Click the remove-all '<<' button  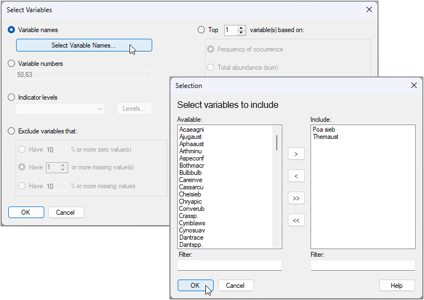tap(296, 220)
